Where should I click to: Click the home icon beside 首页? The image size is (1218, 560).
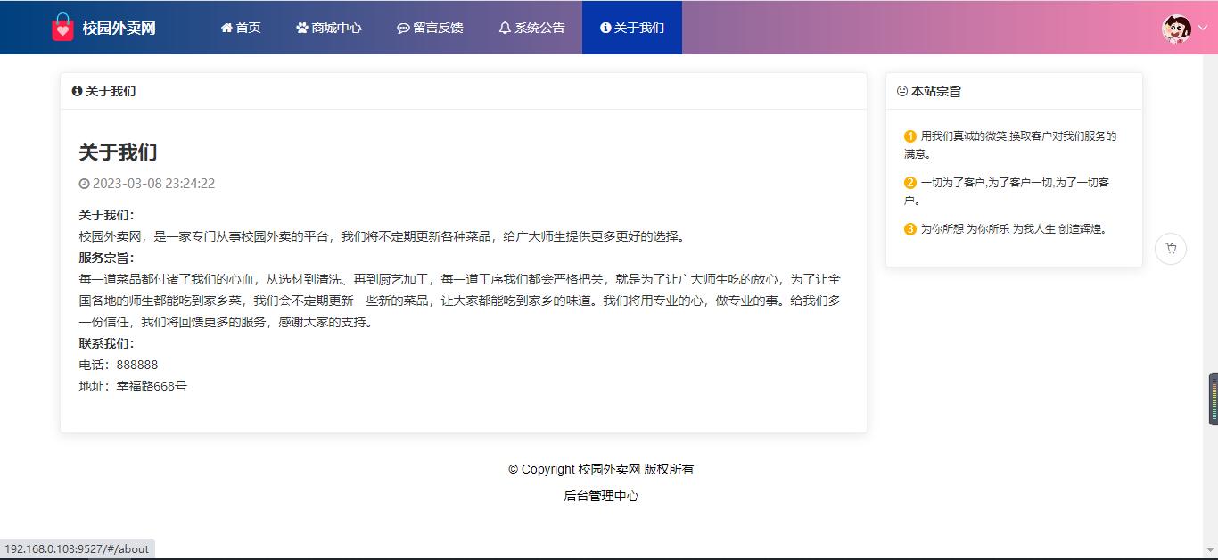[226, 28]
